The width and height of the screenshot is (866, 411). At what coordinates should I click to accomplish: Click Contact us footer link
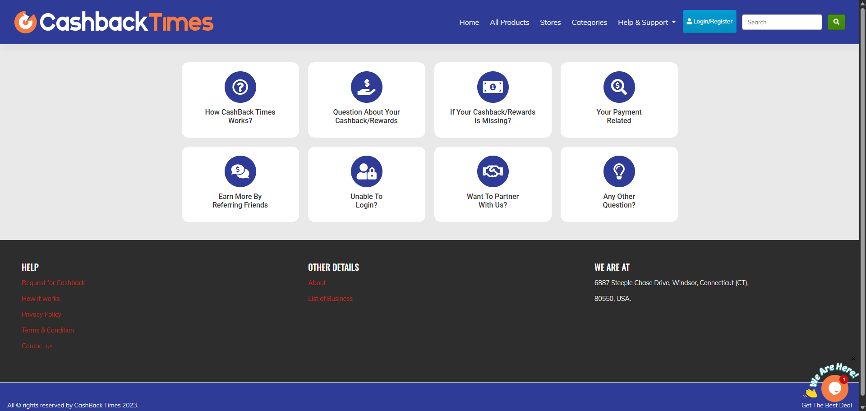(x=37, y=346)
